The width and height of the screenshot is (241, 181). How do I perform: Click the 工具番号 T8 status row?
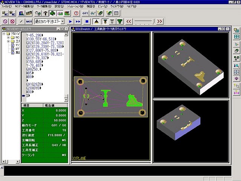pyautogui.click(x=44, y=130)
